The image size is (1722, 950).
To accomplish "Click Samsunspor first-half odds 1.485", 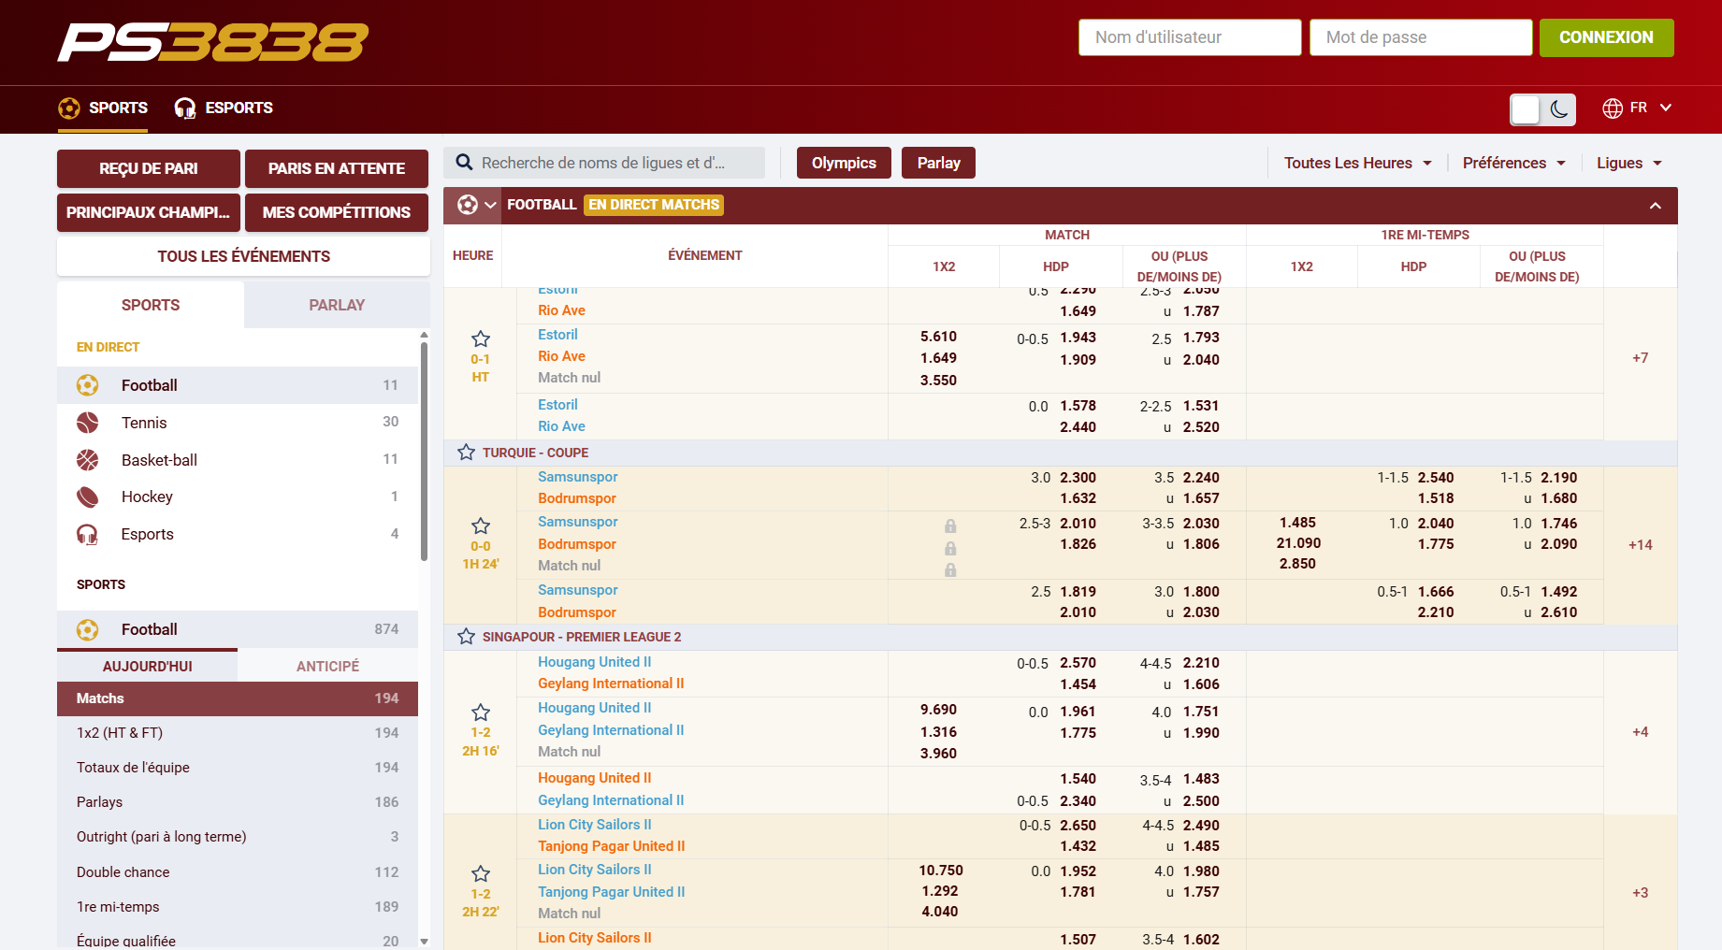I will click(1297, 523).
